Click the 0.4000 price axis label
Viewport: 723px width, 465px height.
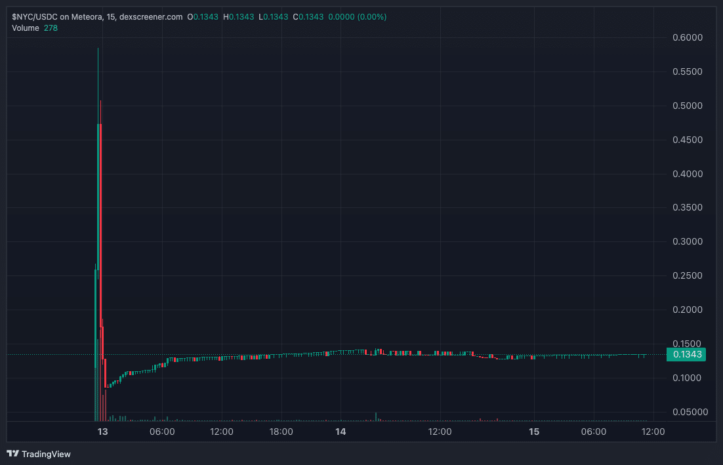pos(688,174)
